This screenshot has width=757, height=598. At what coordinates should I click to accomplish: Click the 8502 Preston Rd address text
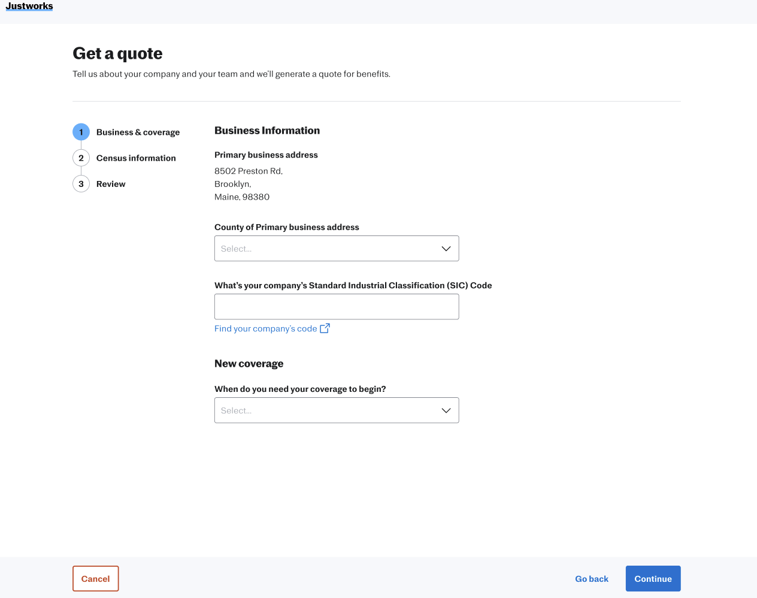tap(248, 171)
